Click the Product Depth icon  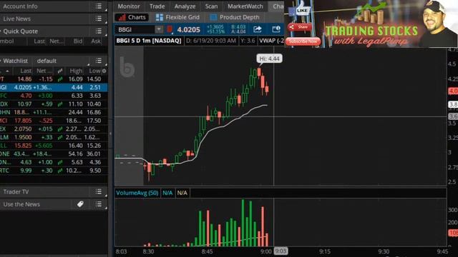click(x=213, y=17)
